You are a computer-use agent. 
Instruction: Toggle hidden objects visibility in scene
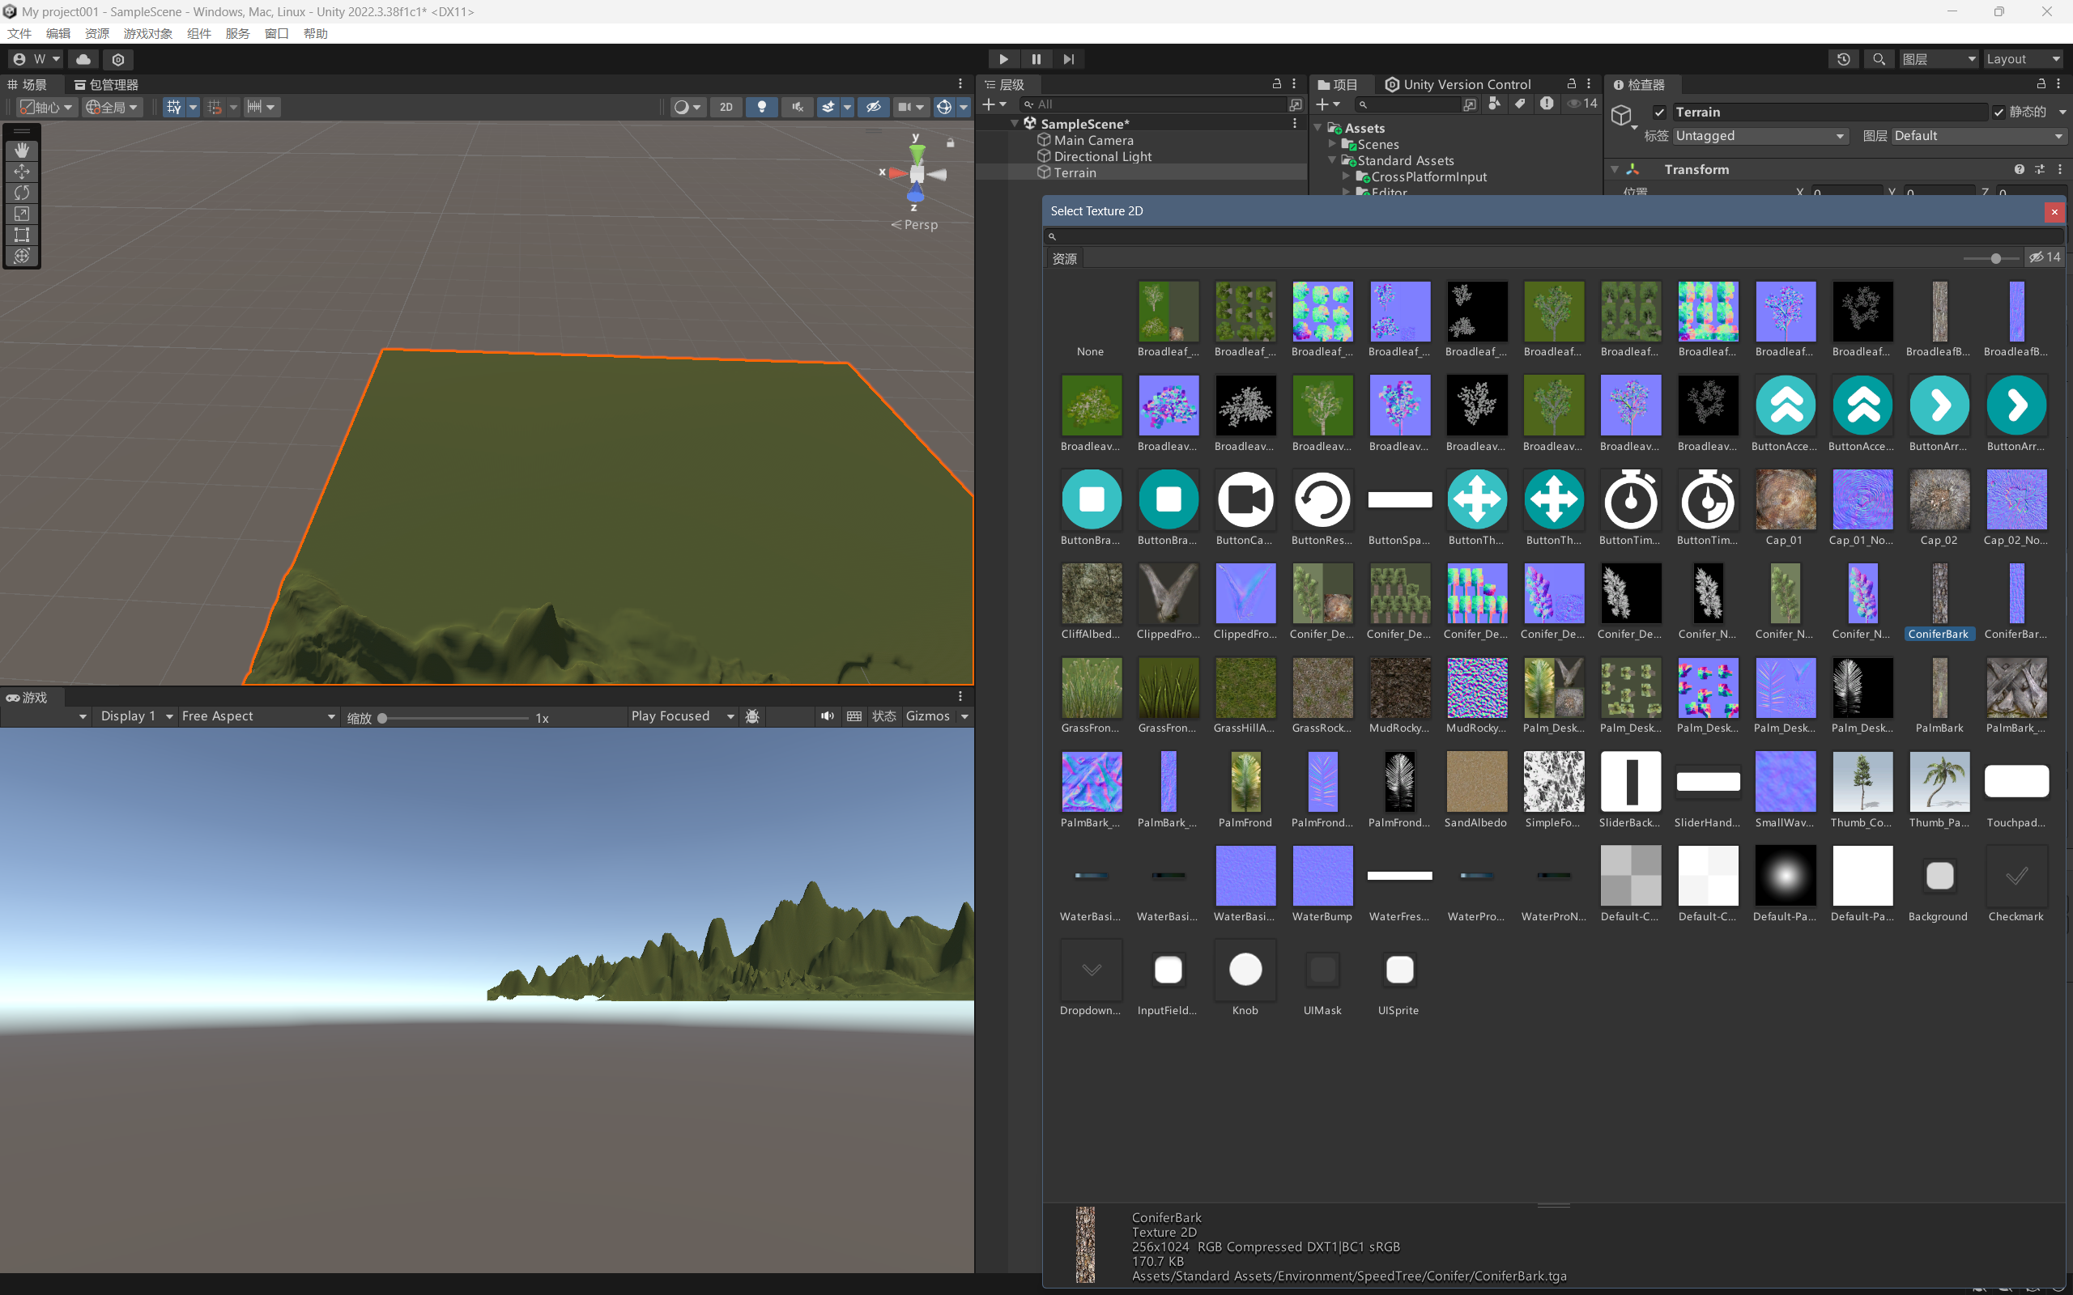tap(873, 107)
